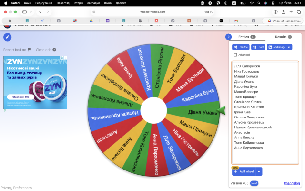The height and width of the screenshot is (191, 305).
Task: Expand the Add wheel dropdown arrow
Action: click(259, 171)
